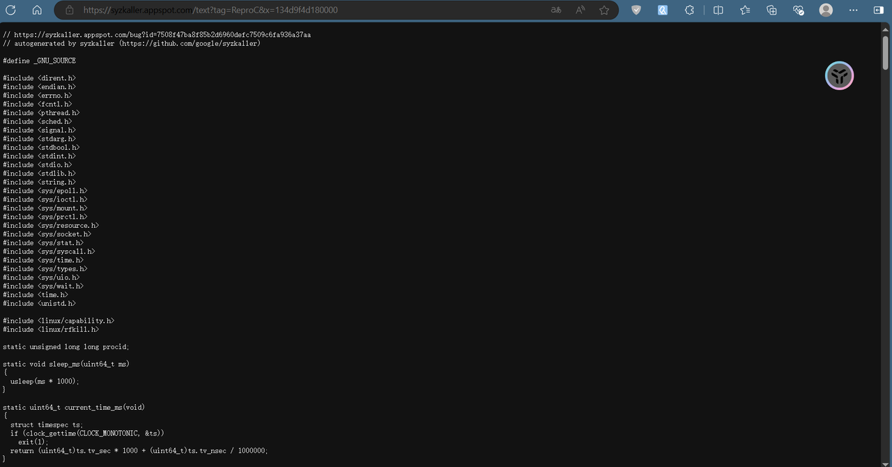Click the "static void sleep_ms(uint64_t ms)" line
This screenshot has width=892, height=467.
(x=66, y=364)
